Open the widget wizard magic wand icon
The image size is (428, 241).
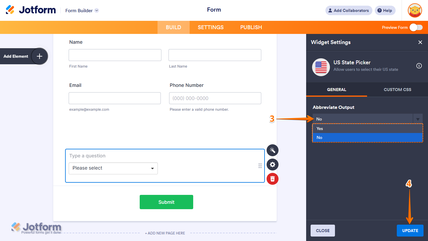[x=272, y=150]
